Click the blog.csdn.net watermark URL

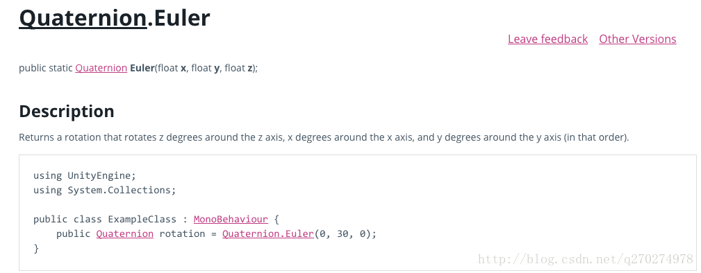(x=585, y=259)
